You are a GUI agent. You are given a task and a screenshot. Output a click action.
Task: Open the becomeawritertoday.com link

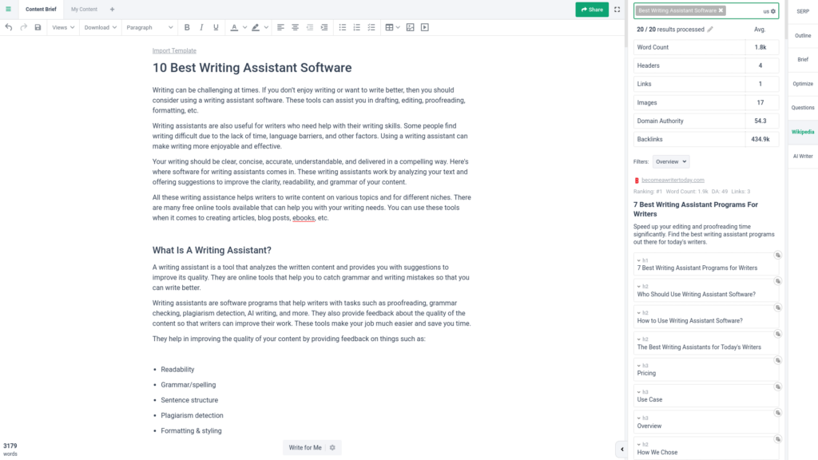tap(673, 180)
